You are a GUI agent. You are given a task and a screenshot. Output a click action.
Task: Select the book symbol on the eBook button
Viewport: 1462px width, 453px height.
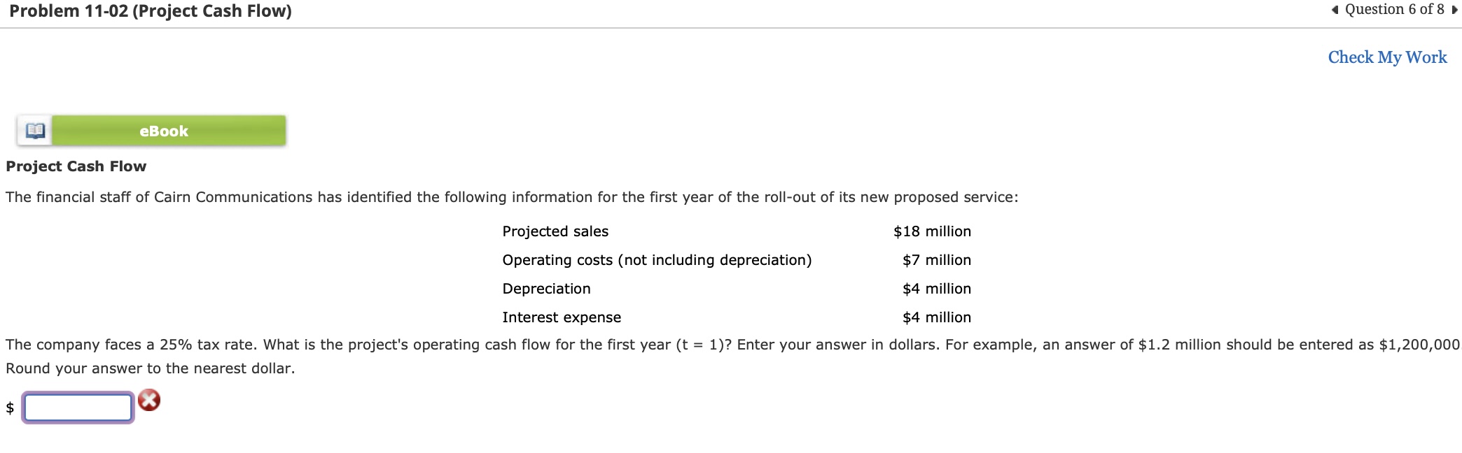(x=36, y=130)
